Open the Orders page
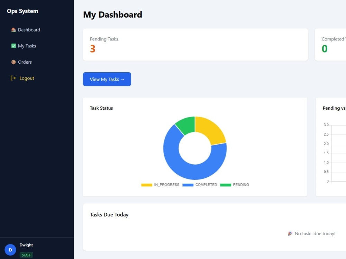Viewport: 346px width, 259px height. [21, 62]
